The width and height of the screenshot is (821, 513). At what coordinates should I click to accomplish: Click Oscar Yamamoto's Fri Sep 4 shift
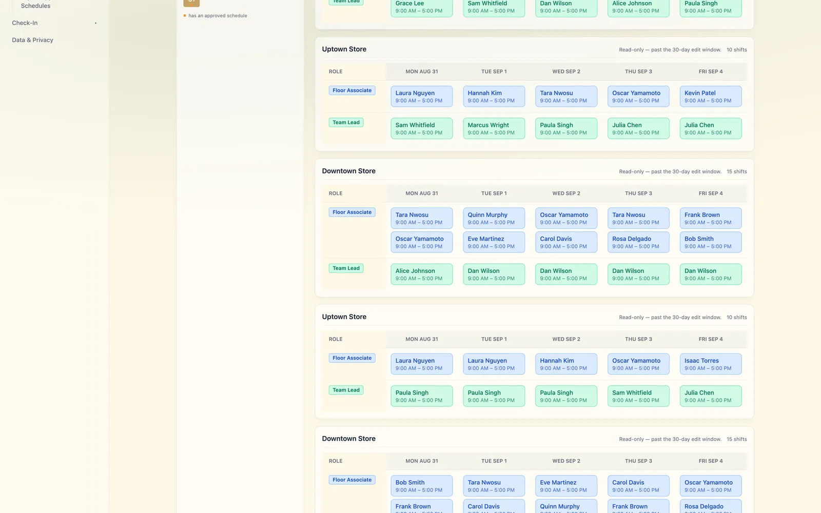pyautogui.click(x=711, y=486)
